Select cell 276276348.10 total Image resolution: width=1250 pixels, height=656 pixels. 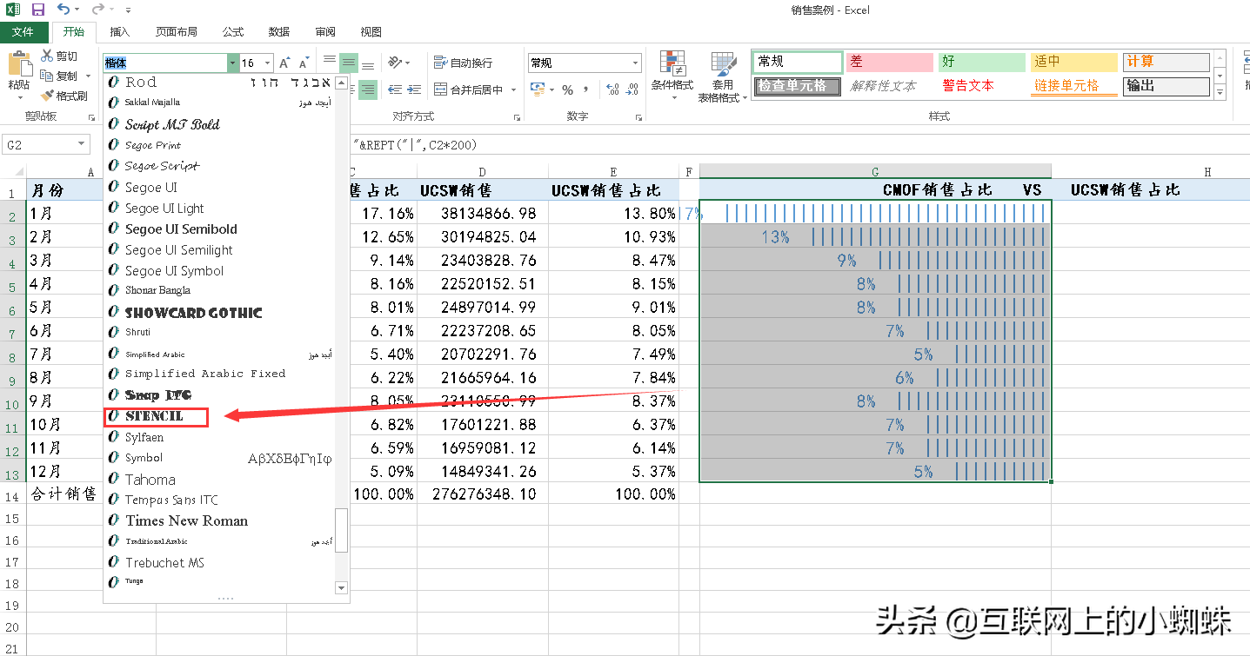[x=483, y=494]
